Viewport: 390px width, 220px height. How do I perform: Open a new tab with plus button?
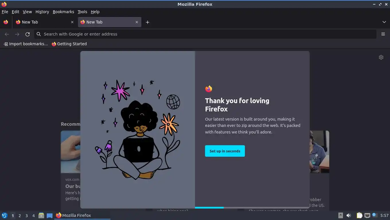(147, 22)
